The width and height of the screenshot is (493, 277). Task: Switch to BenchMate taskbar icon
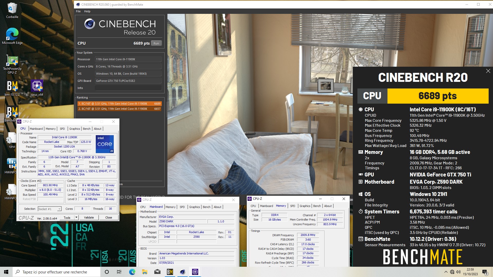170,272
